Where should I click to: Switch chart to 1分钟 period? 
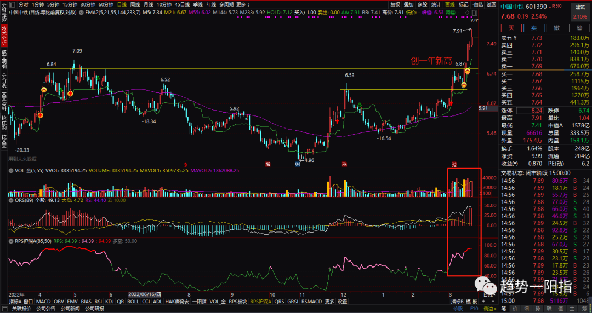pyautogui.click(x=38, y=4)
